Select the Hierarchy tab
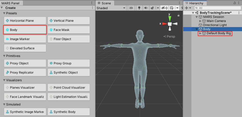Screen dimensions: 242x117 point(196,3)
